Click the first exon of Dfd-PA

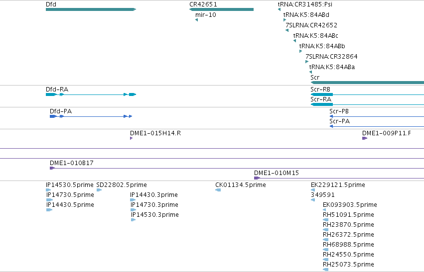53,116
